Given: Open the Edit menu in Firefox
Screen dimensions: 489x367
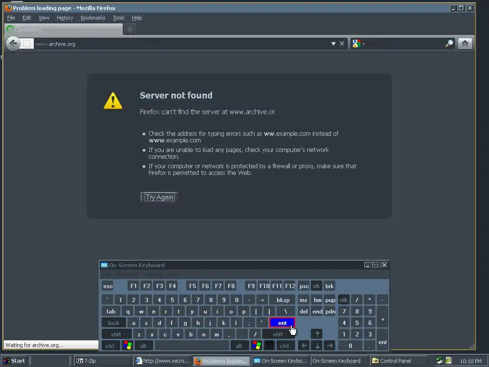Looking at the screenshot, I should (27, 18).
